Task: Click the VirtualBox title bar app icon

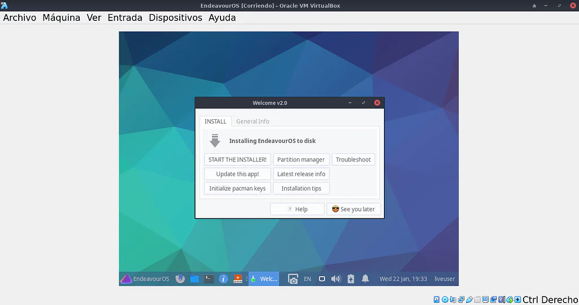Action: 4,6
